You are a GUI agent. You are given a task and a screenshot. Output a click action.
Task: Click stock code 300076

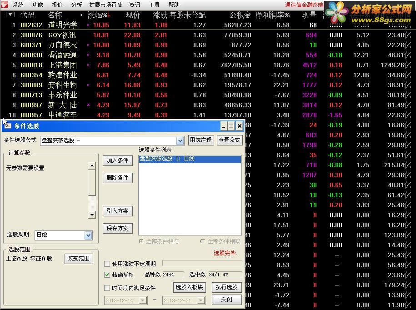(x=31, y=35)
